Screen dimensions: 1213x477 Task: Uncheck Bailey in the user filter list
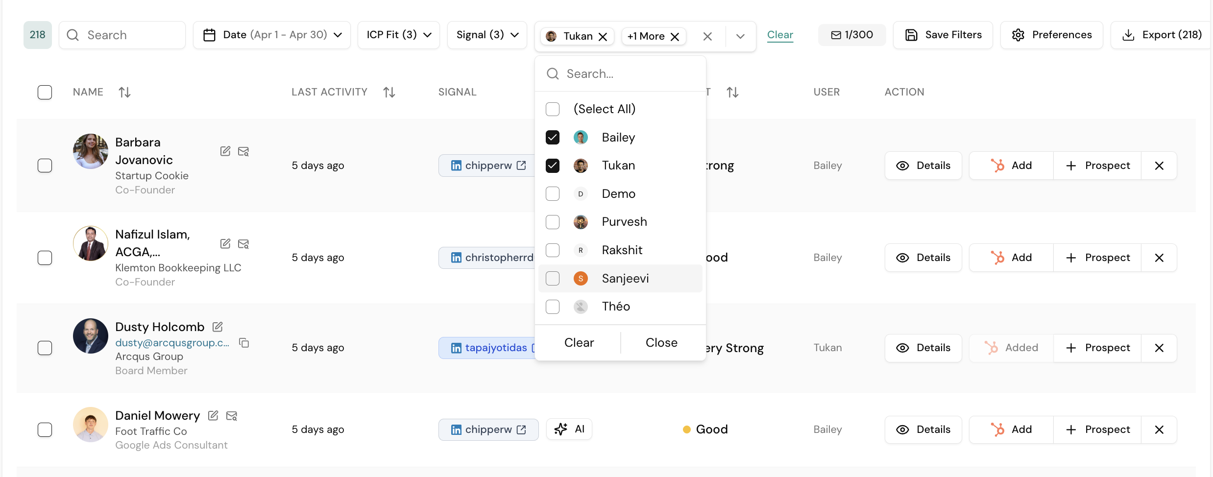[x=553, y=138]
